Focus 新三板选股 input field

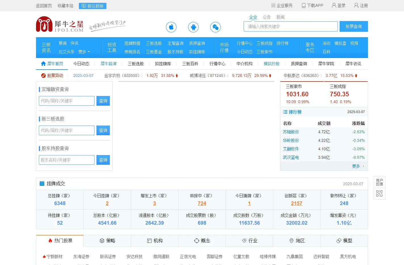pos(67,130)
